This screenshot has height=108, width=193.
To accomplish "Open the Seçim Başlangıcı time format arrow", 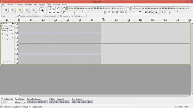I will point(47,102).
